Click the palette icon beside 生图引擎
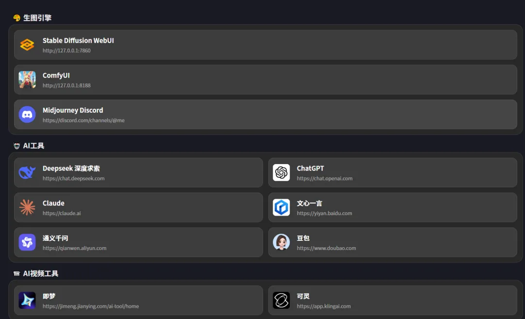This screenshot has width=525, height=319. pyautogui.click(x=17, y=17)
